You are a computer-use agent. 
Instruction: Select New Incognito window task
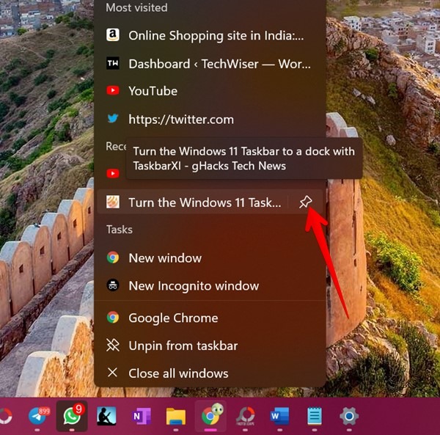tap(210, 285)
